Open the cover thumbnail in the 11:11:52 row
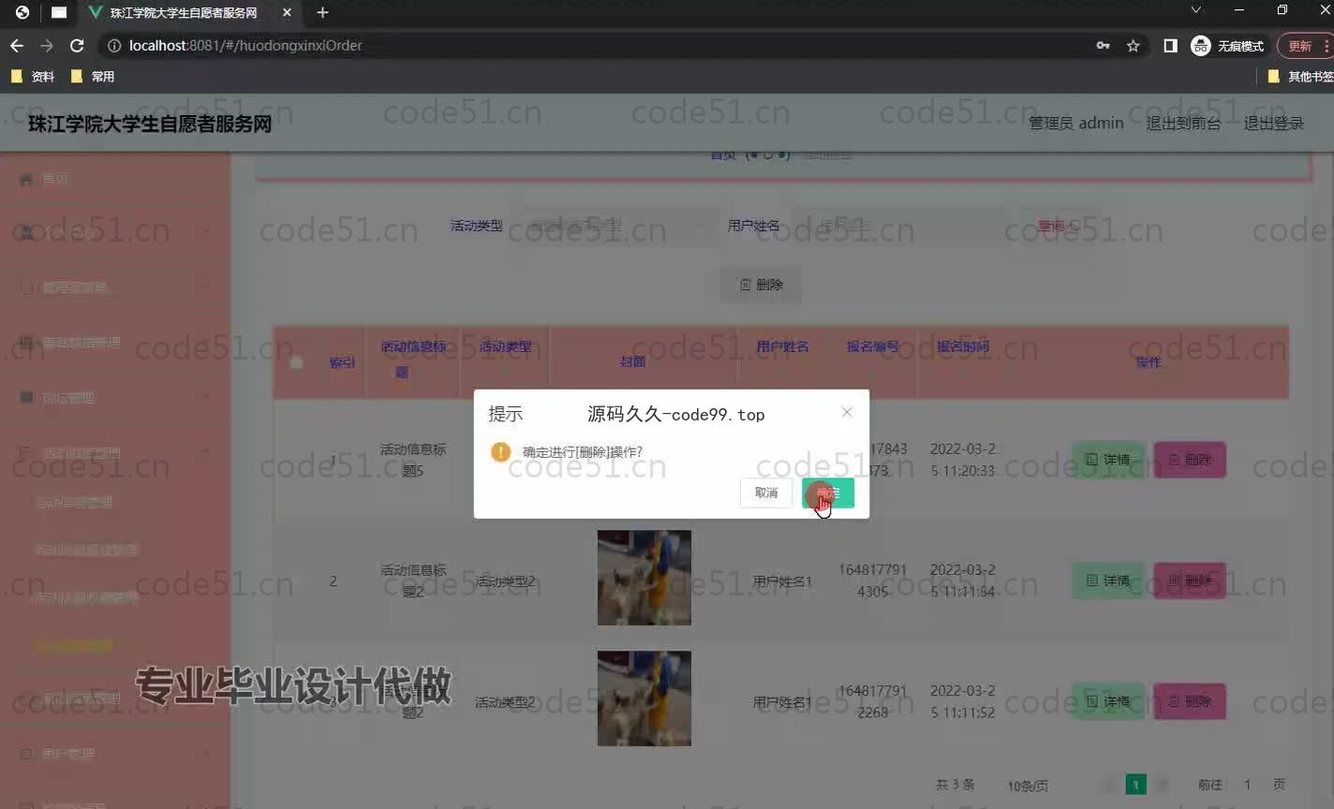Viewport: 1334px width, 809px height. pyautogui.click(x=645, y=699)
